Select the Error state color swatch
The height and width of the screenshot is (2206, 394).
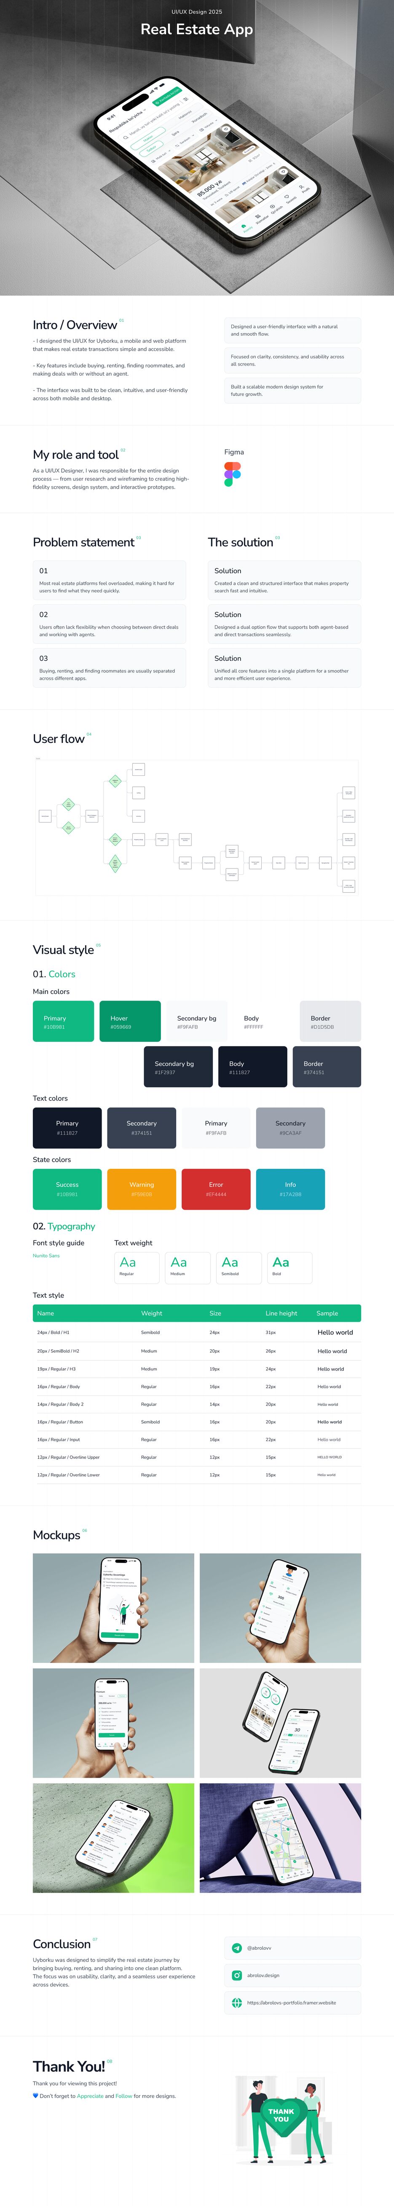(216, 1189)
